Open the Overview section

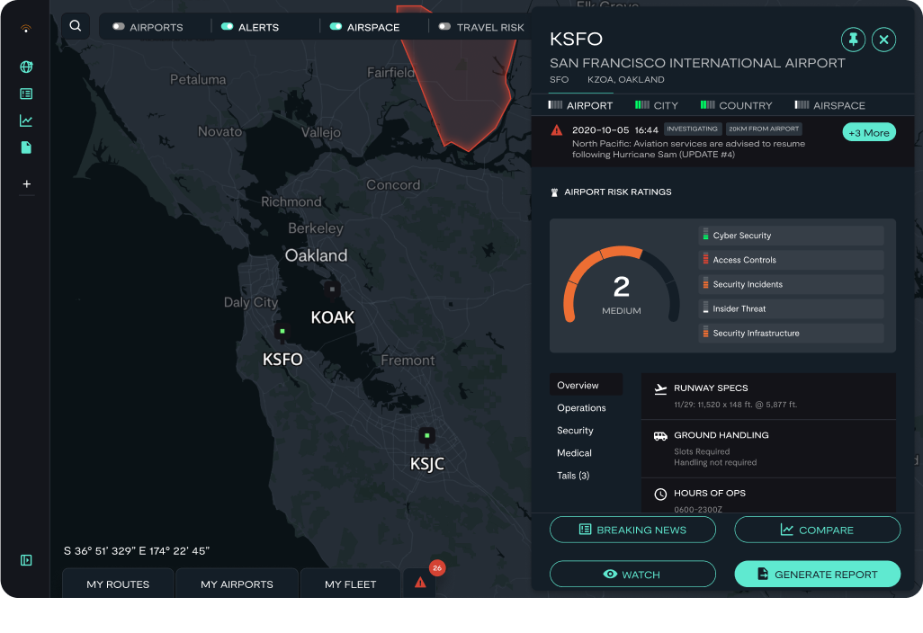(586, 385)
